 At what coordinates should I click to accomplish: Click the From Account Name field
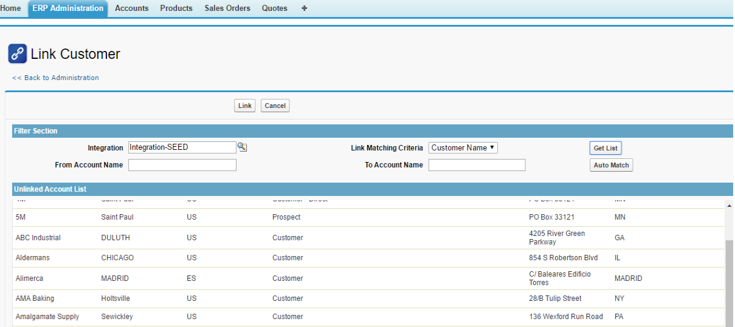point(182,165)
